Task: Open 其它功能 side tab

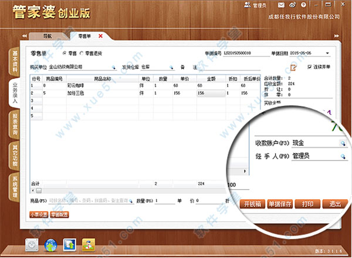Action: [15, 156]
